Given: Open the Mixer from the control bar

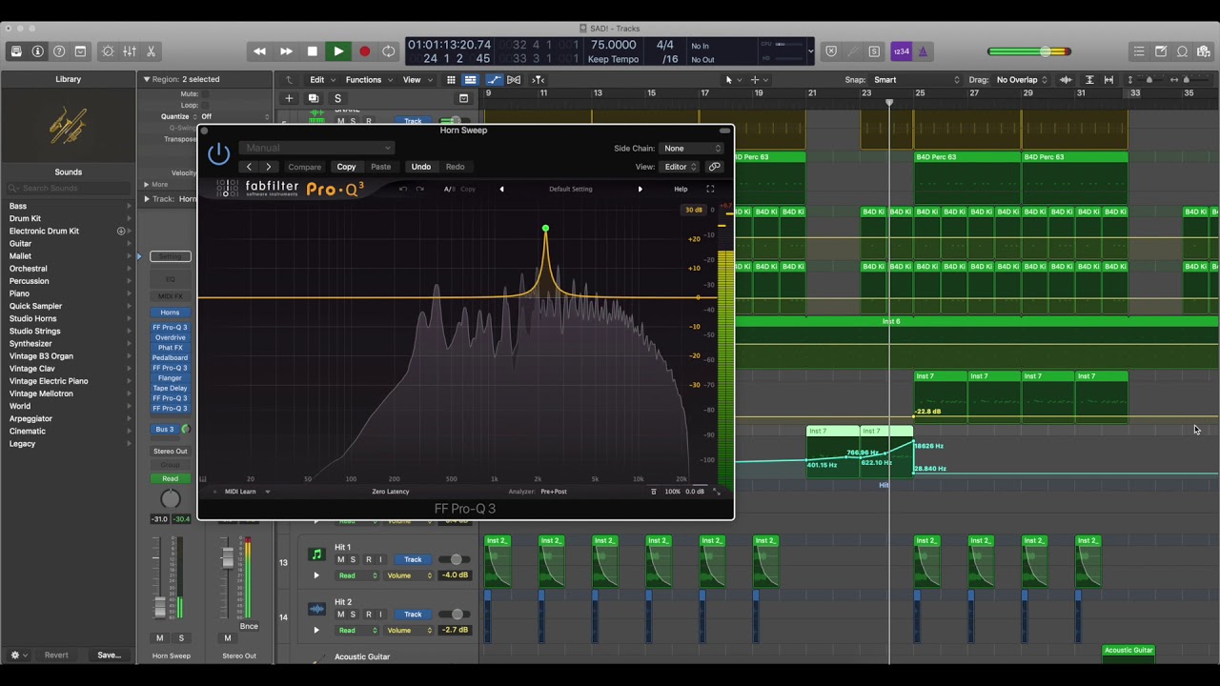Looking at the screenshot, I should tap(130, 51).
